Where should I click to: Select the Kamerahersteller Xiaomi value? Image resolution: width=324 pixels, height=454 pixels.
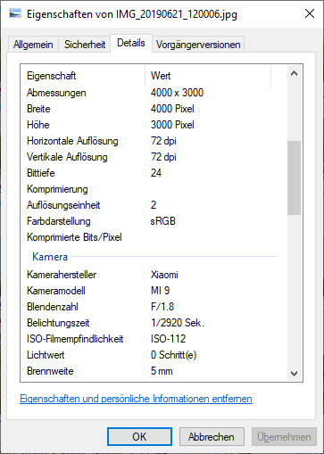coord(164,275)
